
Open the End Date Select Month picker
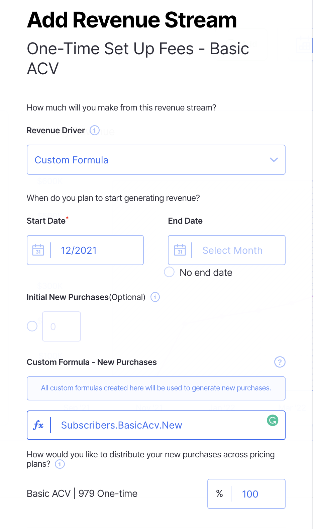(x=237, y=250)
